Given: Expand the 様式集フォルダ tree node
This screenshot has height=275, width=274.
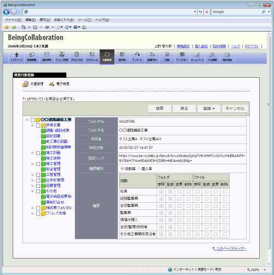Looking at the screenshot, I should (x=32, y=208).
